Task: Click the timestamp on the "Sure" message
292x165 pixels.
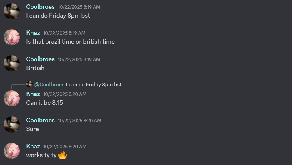Action: pyautogui.click(x=79, y=121)
